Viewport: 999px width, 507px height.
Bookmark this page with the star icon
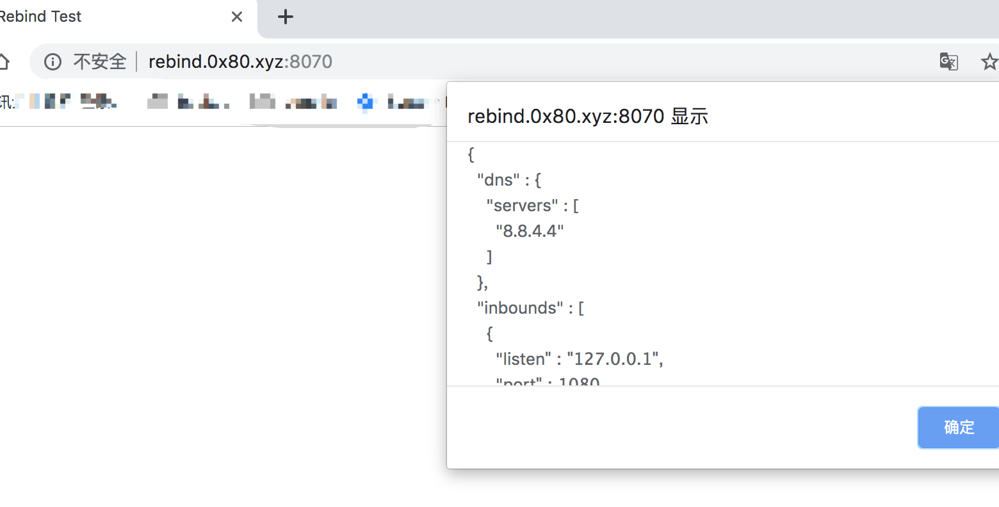click(990, 61)
